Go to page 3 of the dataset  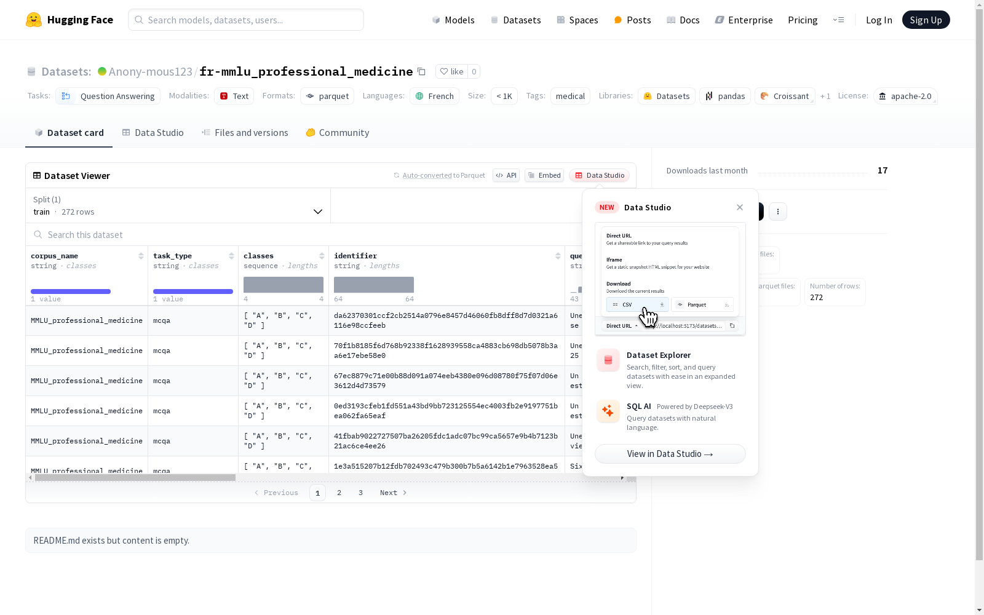click(360, 493)
